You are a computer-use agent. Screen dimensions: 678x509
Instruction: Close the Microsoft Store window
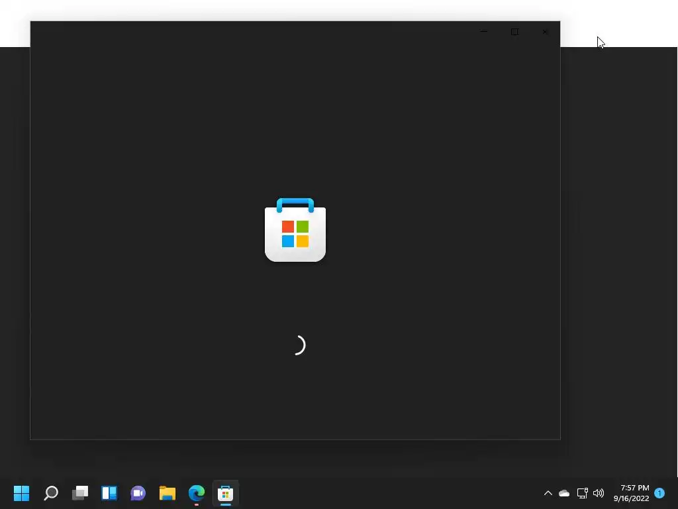545,32
